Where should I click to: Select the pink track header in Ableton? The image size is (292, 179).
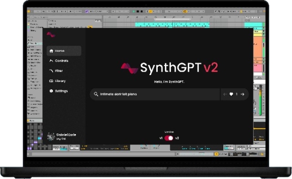(x=258, y=68)
